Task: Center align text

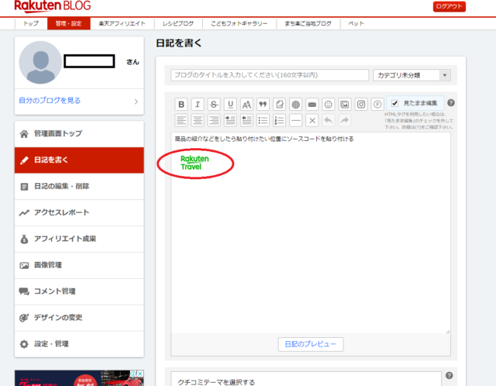Action: pyautogui.click(x=198, y=120)
